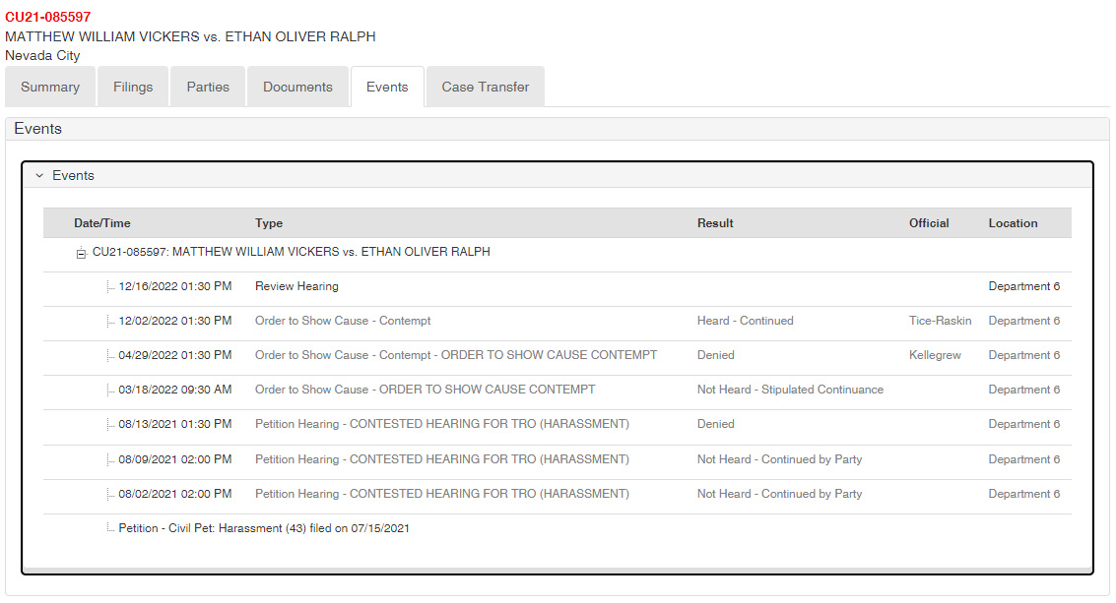The image size is (1116, 603).
Task: Switch to the Filings tab
Action: point(133,87)
